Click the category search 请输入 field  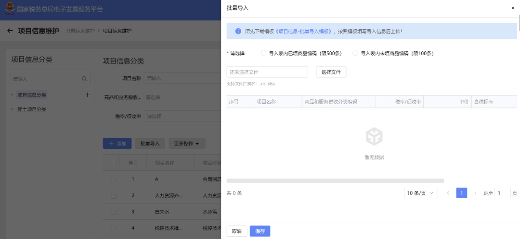click(50, 79)
